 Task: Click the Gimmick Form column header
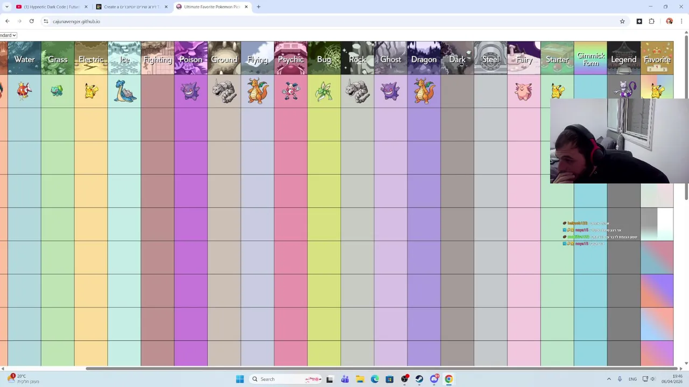[590, 58]
